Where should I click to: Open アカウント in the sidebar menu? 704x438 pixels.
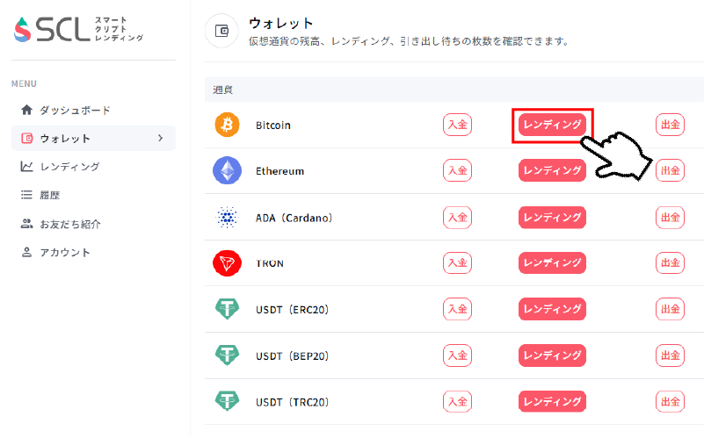tap(65, 252)
